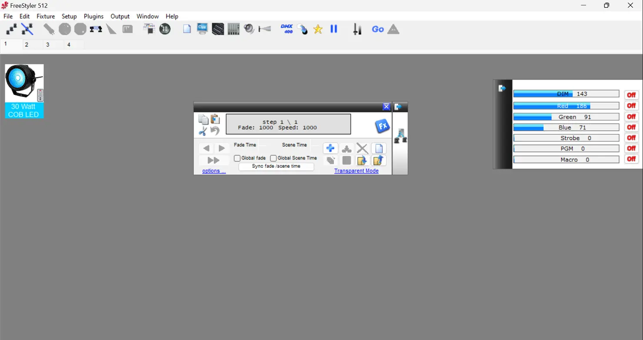Viewport: 643px width, 340px height.
Task: Click the paste clipboard icon in sequence editor
Action: pyautogui.click(x=215, y=119)
